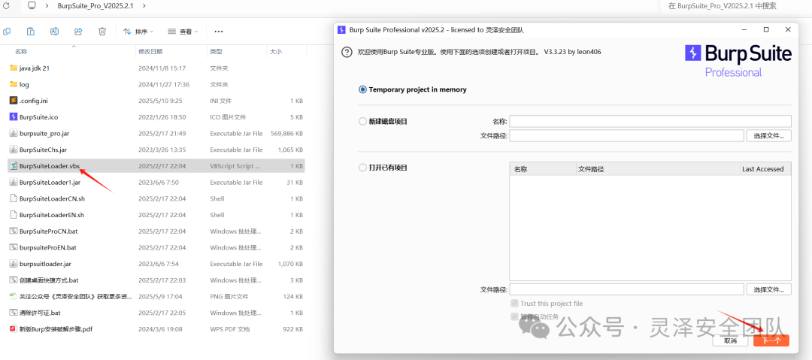Sort by 大小 column header
Viewport: 812px width, 360px height.
click(x=275, y=52)
